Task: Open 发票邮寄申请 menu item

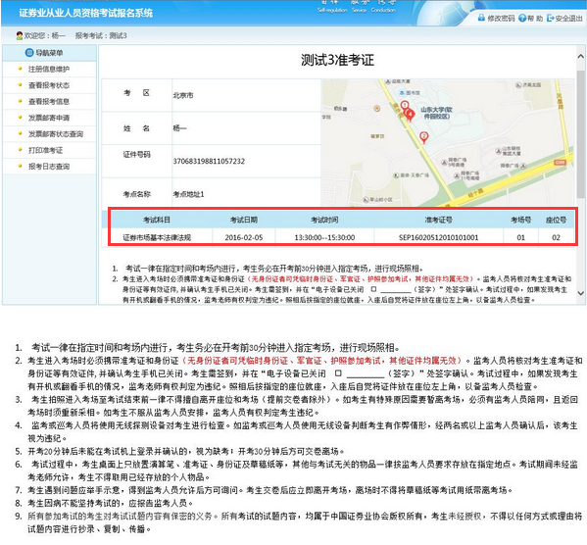Action: pos(49,118)
